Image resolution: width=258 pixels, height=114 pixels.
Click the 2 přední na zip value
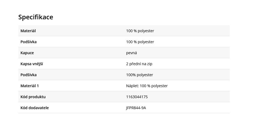point(139,64)
